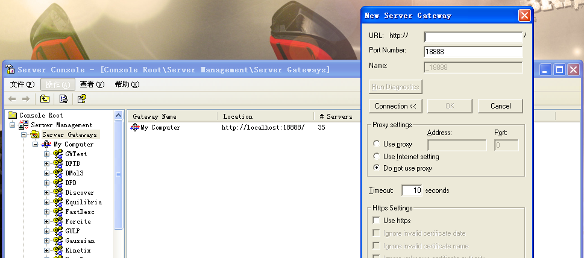
Task: Click the Server Gateways folder icon
Action: (35, 134)
